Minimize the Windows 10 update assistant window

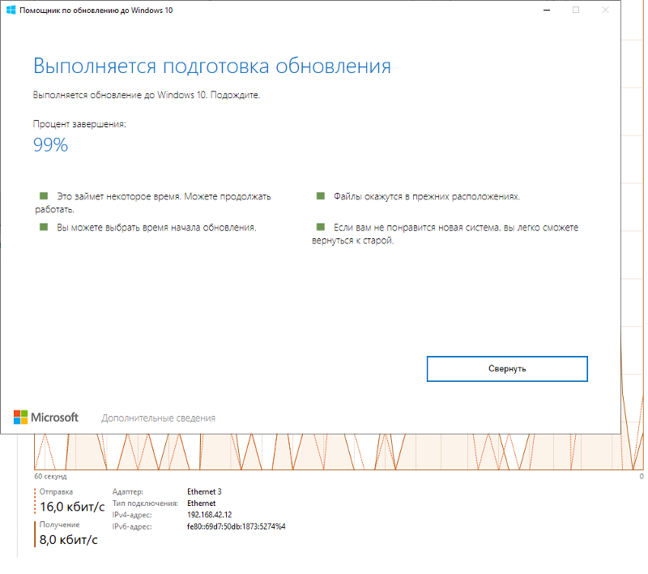click(x=547, y=10)
